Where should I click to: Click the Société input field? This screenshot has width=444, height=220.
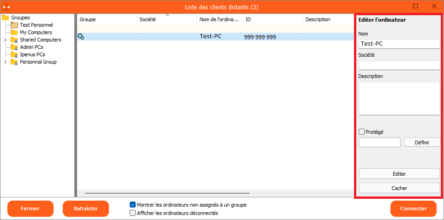pyautogui.click(x=399, y=65)
